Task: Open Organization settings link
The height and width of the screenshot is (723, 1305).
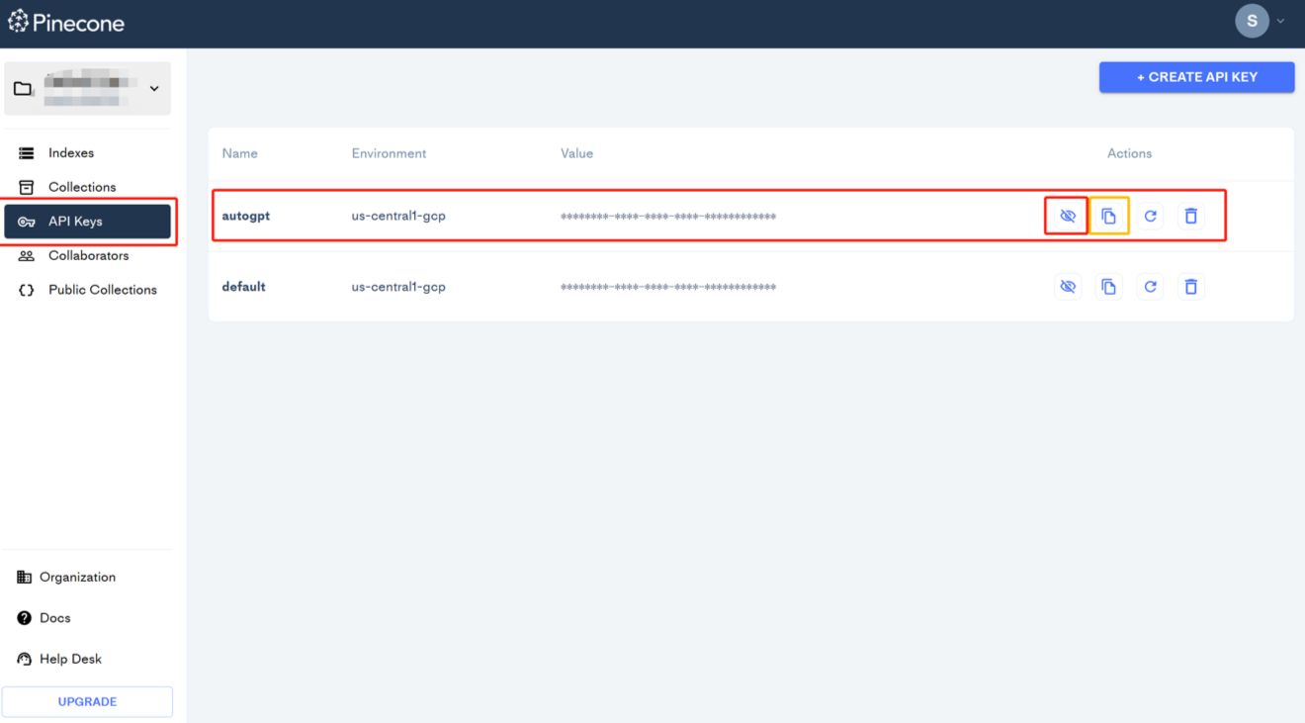Action: pyautogui.click(x=66, y=578)
